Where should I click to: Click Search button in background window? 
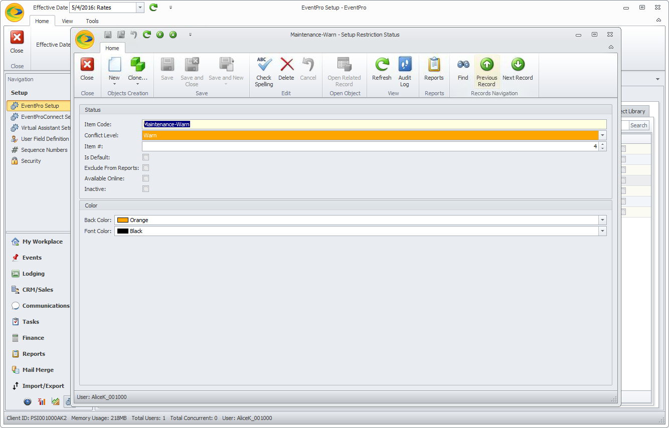638,125
